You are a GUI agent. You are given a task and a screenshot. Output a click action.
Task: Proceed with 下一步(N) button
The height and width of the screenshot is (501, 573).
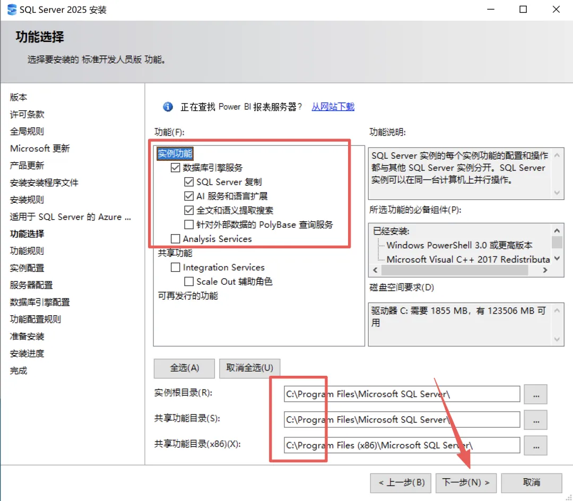point(466,483)
